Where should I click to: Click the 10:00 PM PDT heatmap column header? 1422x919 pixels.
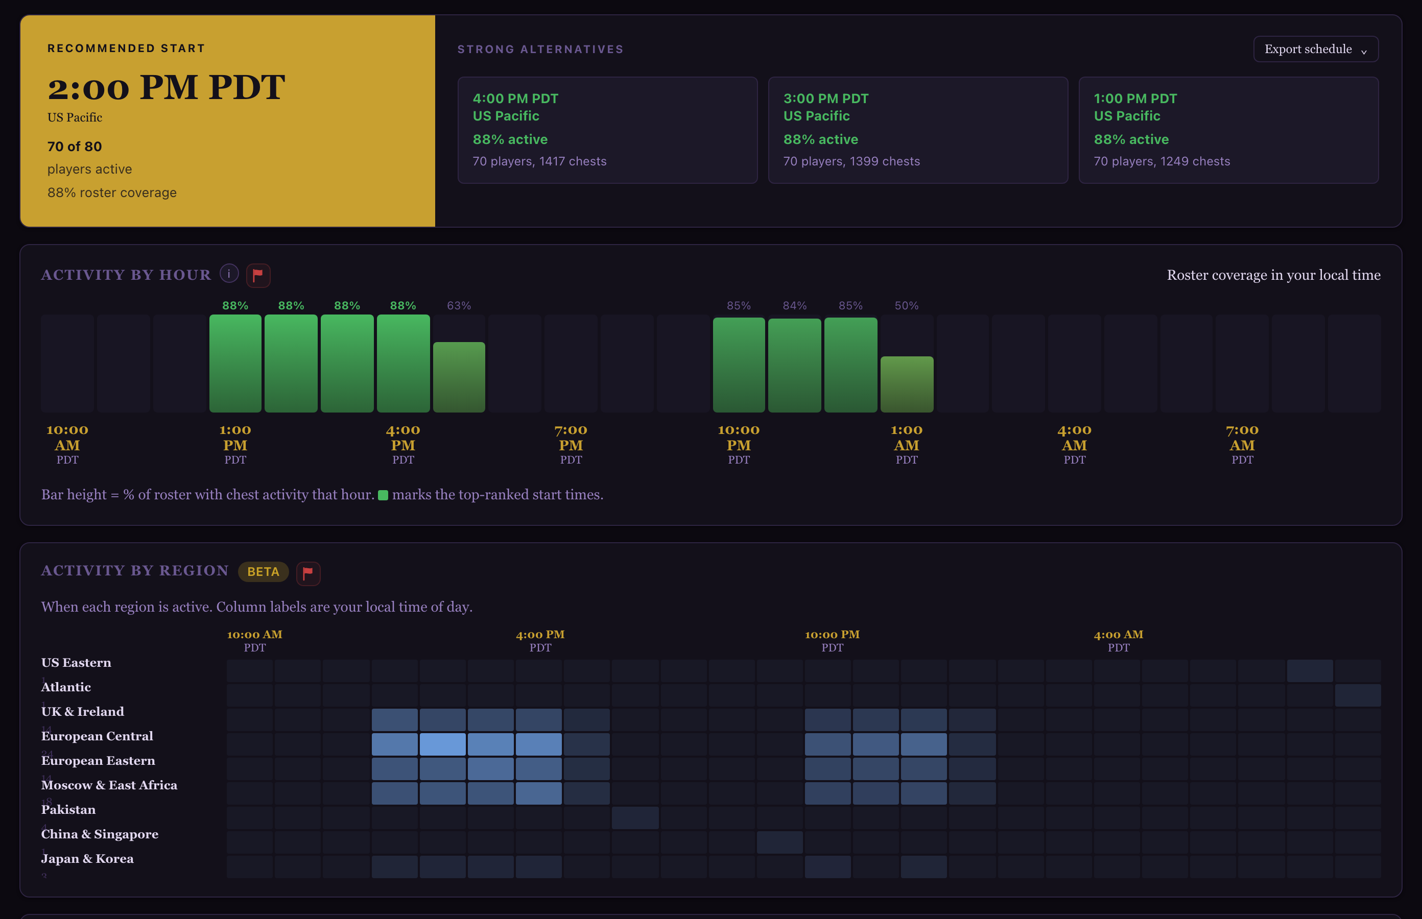tap(832, 640)
